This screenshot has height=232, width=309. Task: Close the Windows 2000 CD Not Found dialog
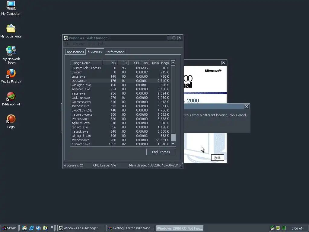coord(246,107)
